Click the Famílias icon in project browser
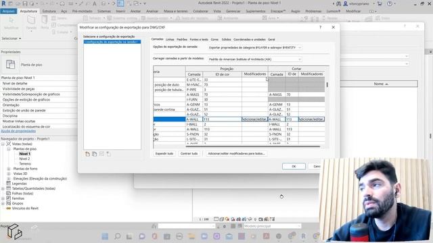433x243 pixels. (9, 198)
